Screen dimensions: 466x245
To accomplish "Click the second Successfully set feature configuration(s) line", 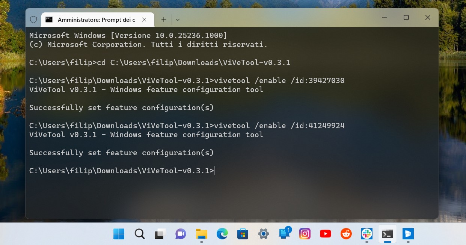I will [x=122, y=153].
